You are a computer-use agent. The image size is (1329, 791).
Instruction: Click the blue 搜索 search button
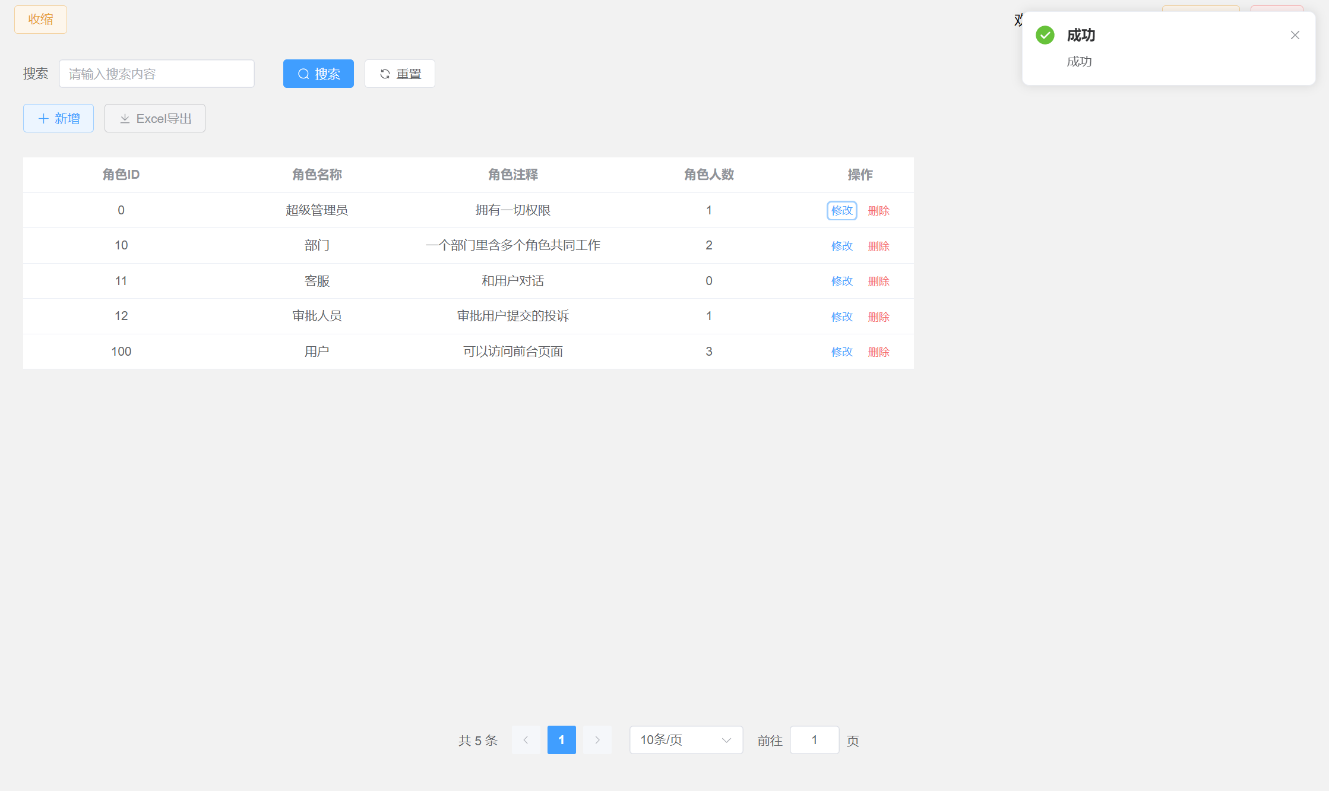318,74
